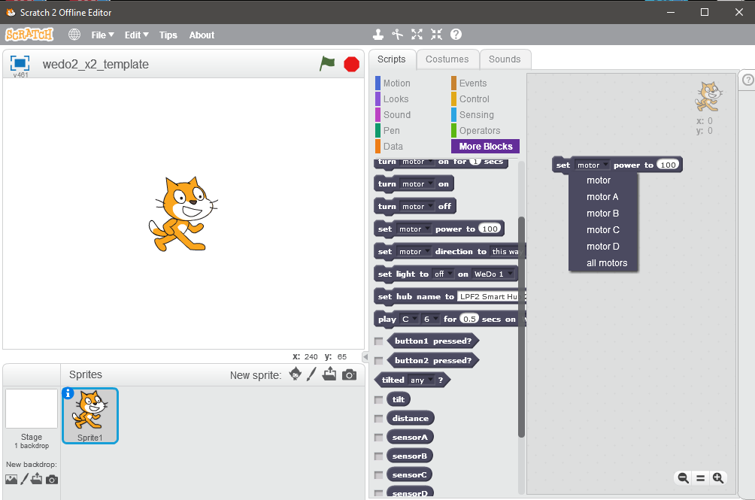Select the Grow sprite tool

click(x=417, y=35)
